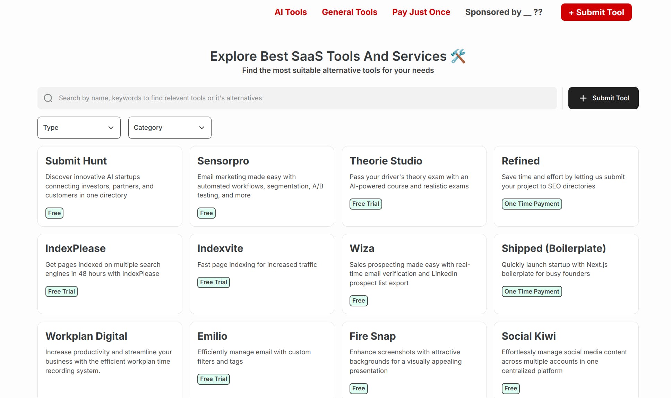Image resolution: width=671 pixels, height=398 pixels.
Task: Open the General Tools navigation menu
Action: tap(350, 12)
